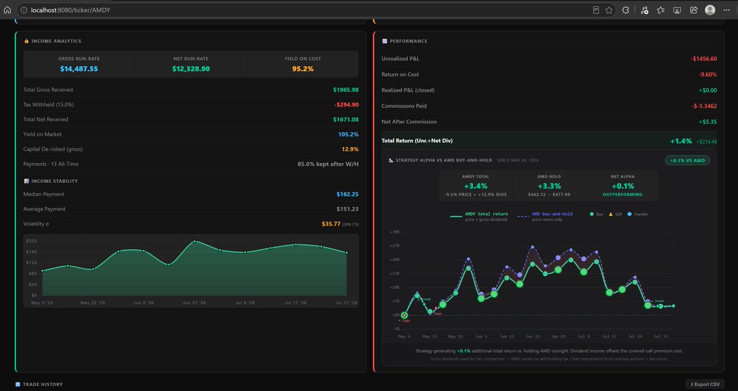Click the Income Analytics money bag icon
This screenshot has height=391, width=738.
pos(26,41)
